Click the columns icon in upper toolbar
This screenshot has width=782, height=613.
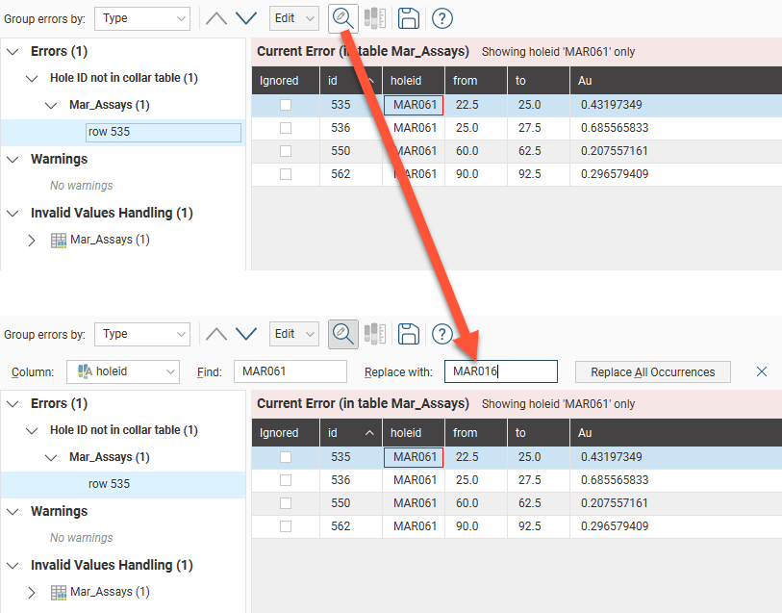(x=375, y=18)
